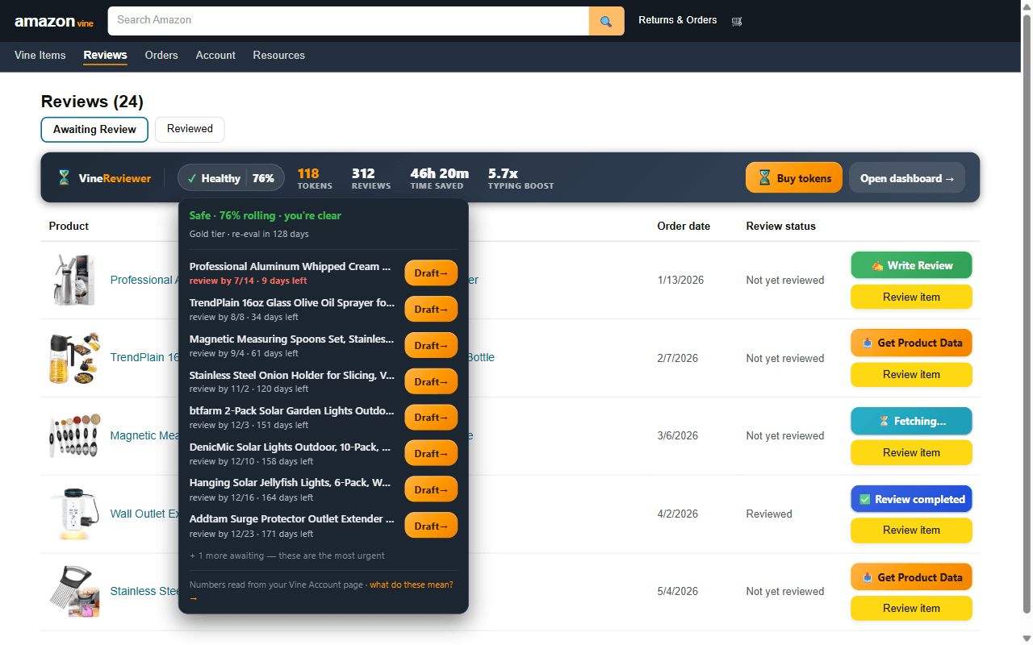Click the Review completed button
1033x645 pixels.
tap(911, 499)
